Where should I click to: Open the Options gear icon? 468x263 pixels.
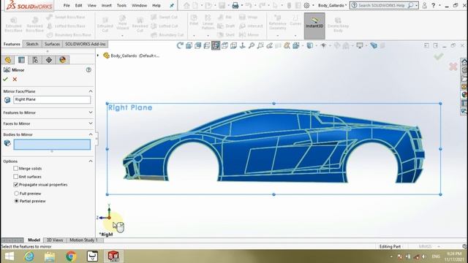(307, 5)
